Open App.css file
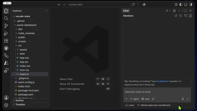 [x=22, y=58]
